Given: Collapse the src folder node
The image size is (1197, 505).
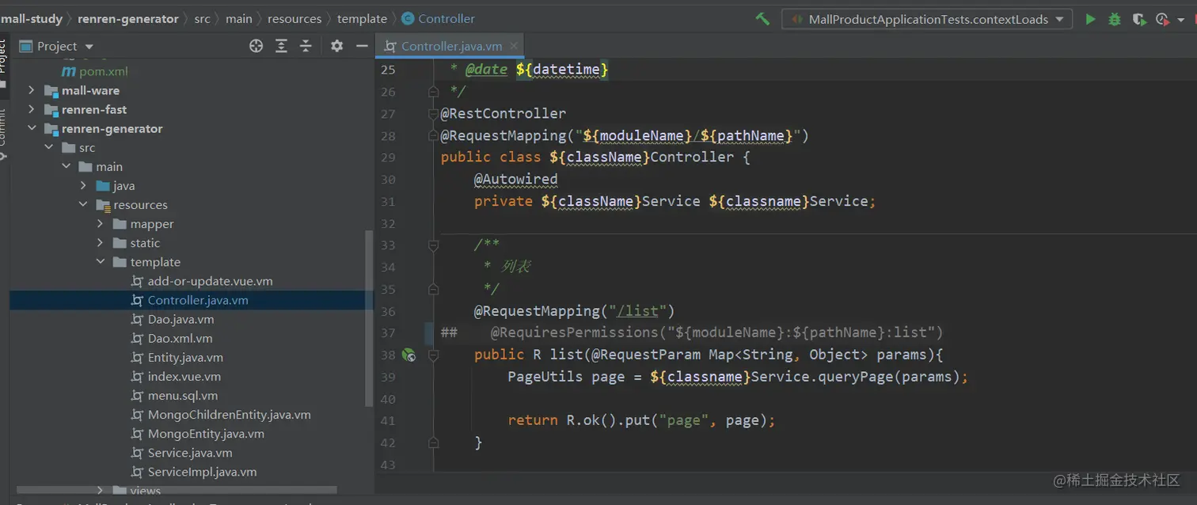Looking at the screenshot, I should coord(48,147).
